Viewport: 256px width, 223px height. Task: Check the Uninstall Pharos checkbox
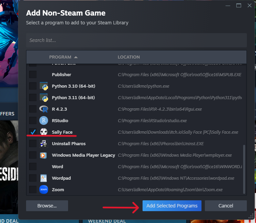(x=33, y=143)
